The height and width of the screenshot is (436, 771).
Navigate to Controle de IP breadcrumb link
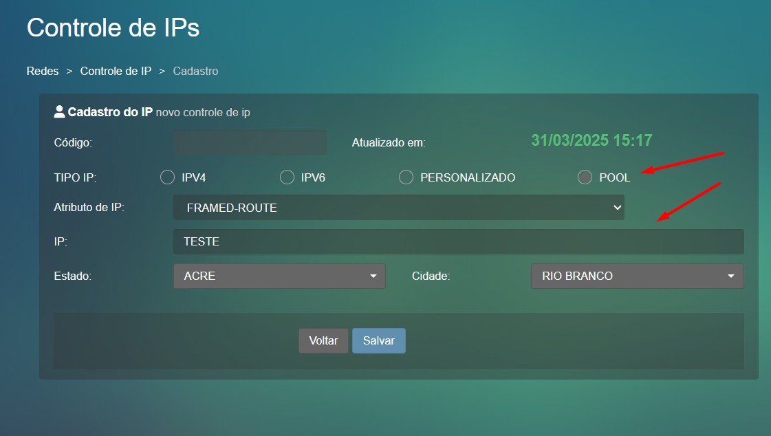pyautogui.click(x=116, y=71)
